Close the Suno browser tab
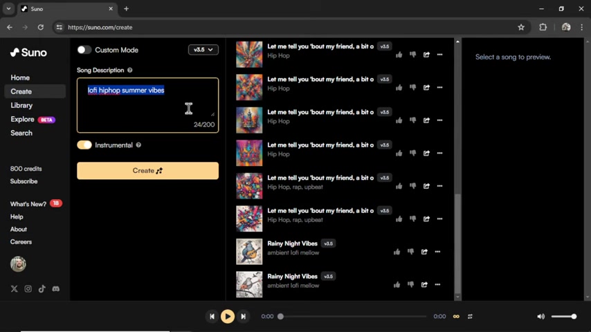 coord(111,9)
